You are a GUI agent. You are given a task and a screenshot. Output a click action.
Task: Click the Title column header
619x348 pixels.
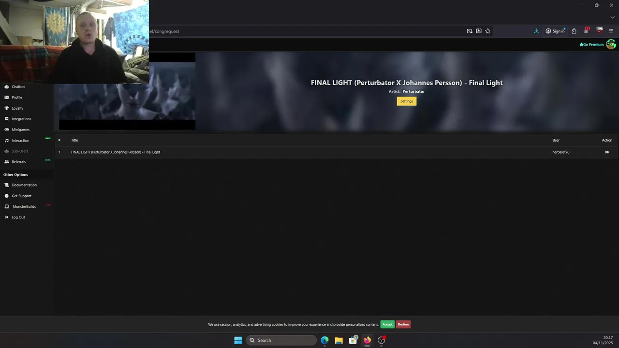[74, 140]
